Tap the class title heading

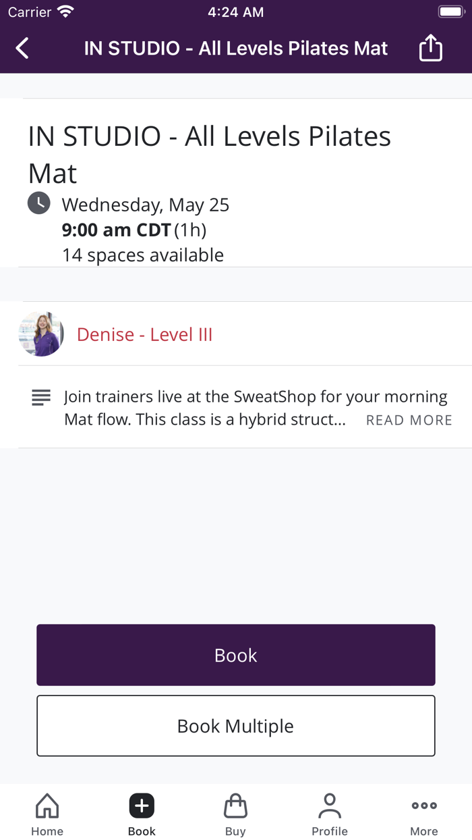[x=209, y=155]
